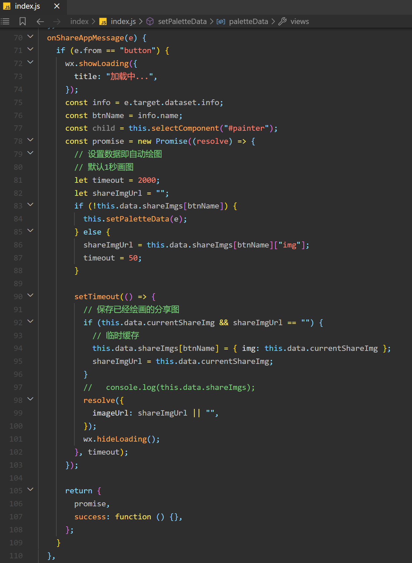Fold the setTimeout callback at line 90
This screenshot has height=563, width=412.
point(30,296)
